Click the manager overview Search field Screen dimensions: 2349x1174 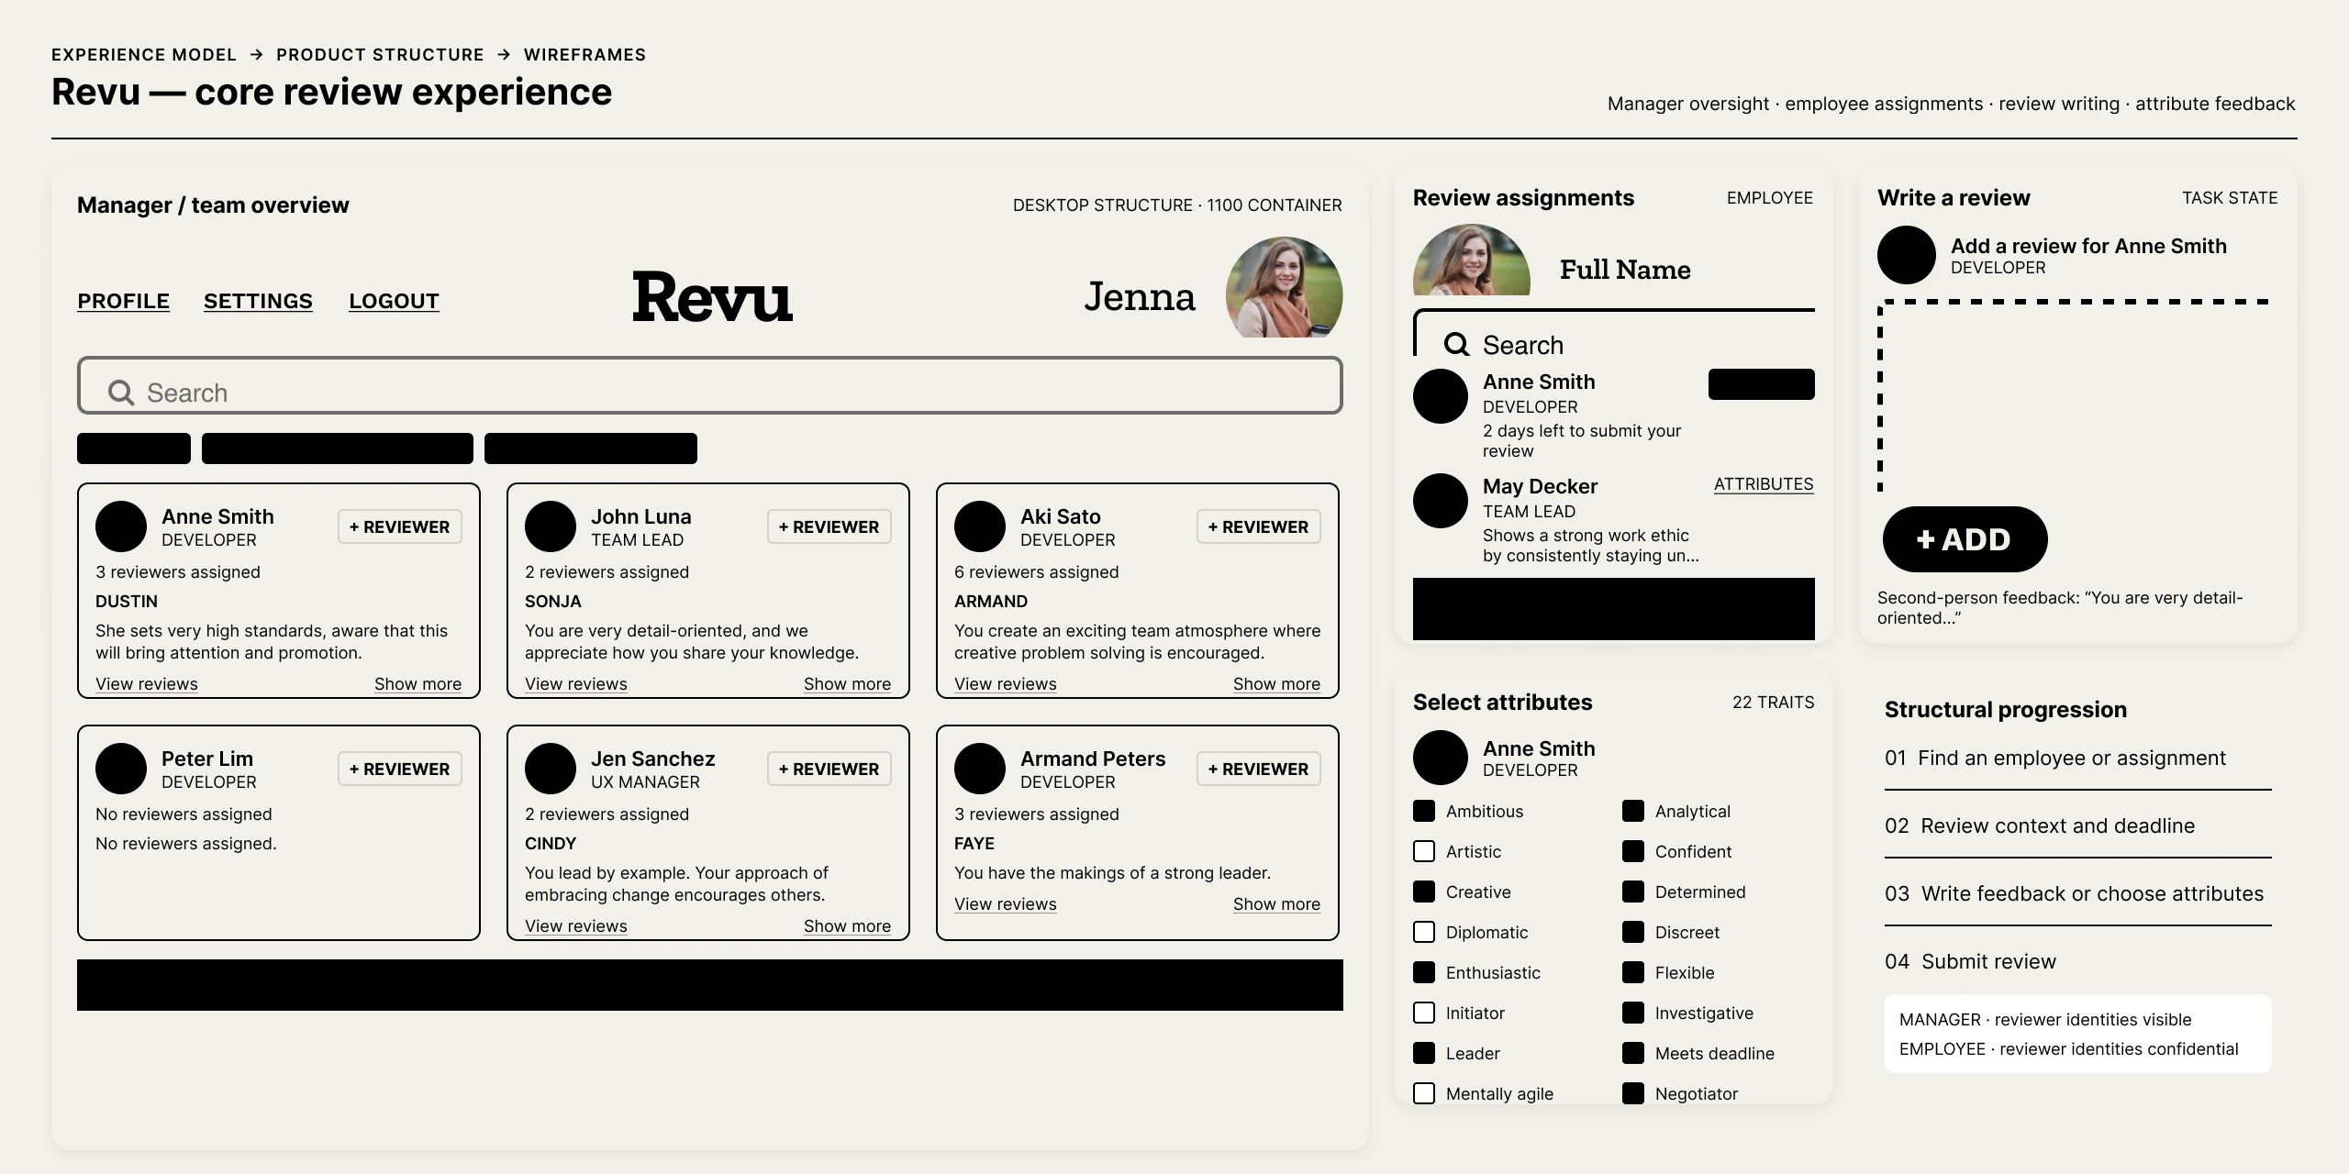click(x=710, y=385)
